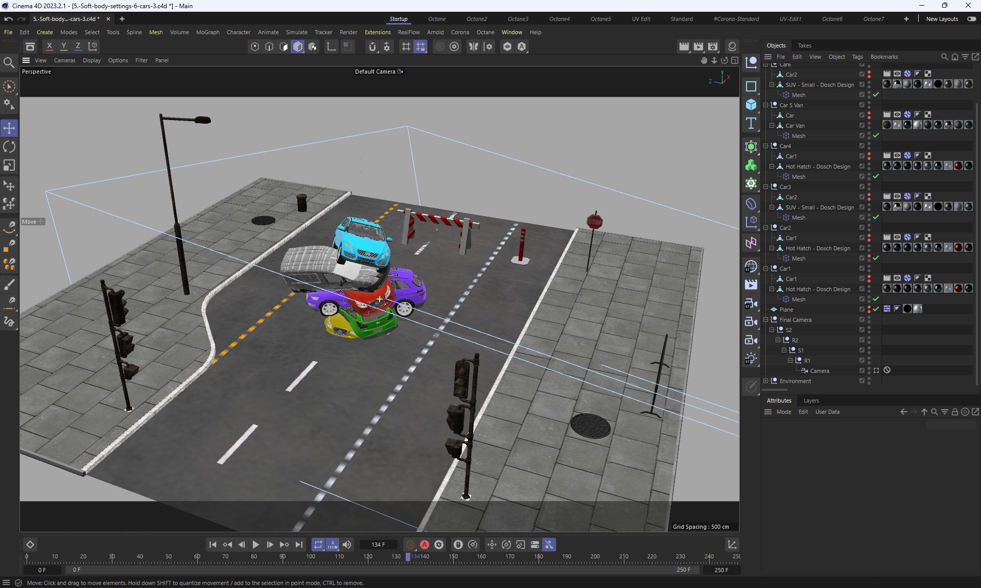Toggle X axis lock icon

click(49, 46)
